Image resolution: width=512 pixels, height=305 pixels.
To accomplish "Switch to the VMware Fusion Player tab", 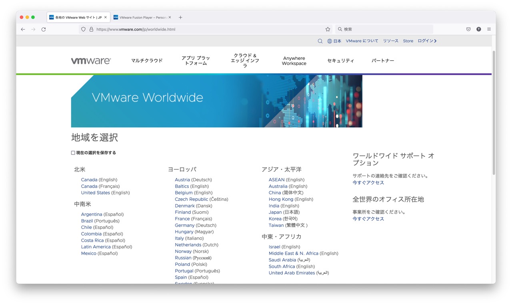I will click(x=142, y=17).
